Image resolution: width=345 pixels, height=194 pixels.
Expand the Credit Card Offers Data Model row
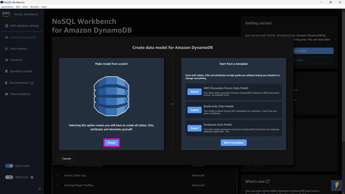(57, 166)
